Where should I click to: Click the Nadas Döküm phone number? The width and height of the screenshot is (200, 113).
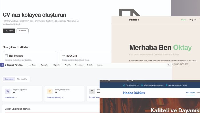point(132,85)
